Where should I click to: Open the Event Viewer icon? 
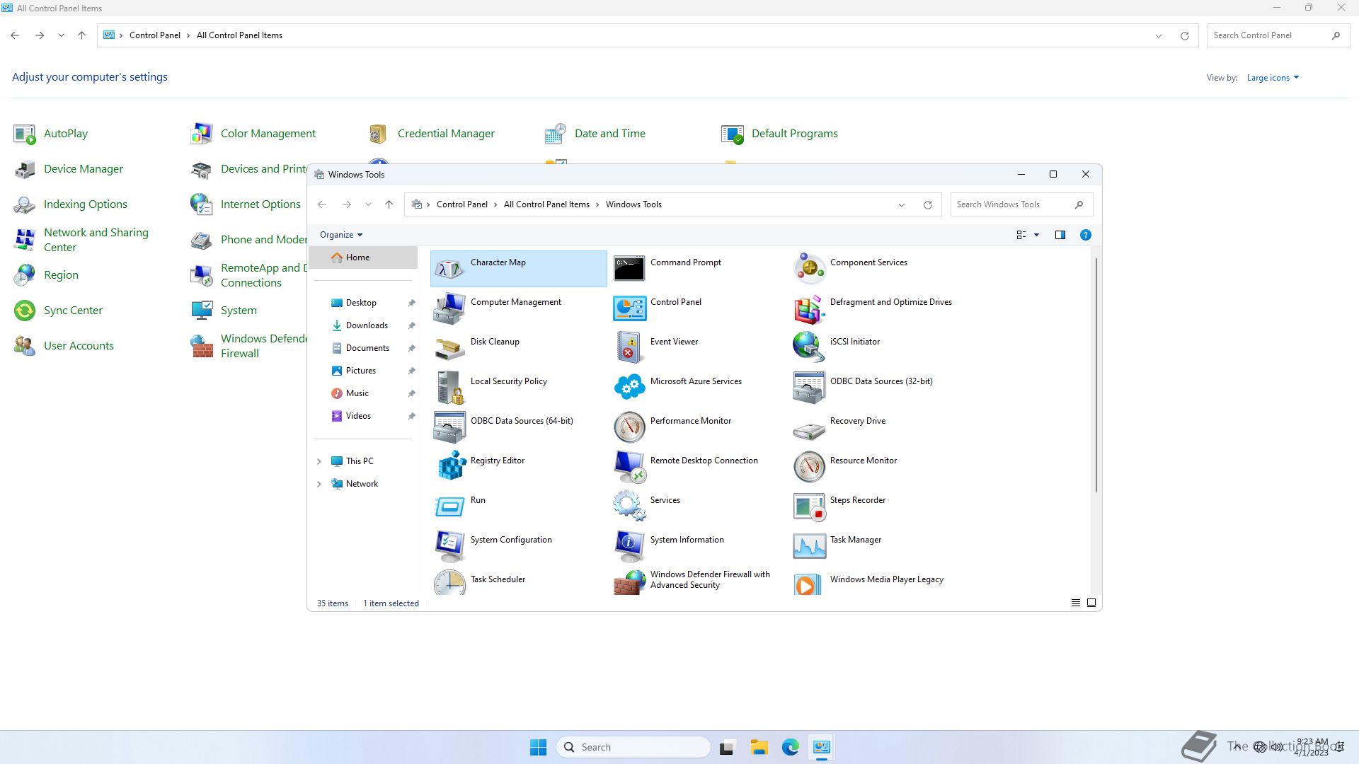[629, 348]
